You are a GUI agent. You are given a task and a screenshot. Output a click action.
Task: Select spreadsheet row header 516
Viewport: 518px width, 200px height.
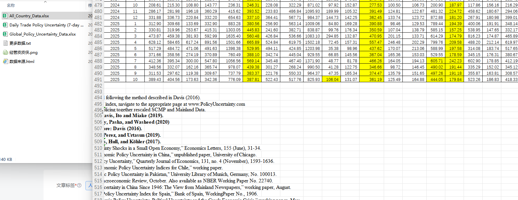coord(98,187)
